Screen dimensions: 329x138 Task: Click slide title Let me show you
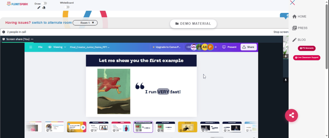click(141, 60)
